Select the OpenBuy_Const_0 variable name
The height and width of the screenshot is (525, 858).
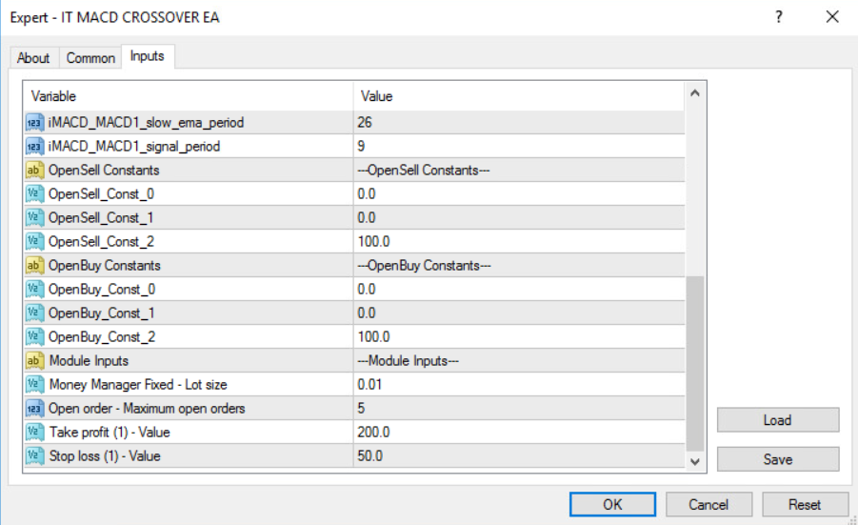click(x=102, y=290)
